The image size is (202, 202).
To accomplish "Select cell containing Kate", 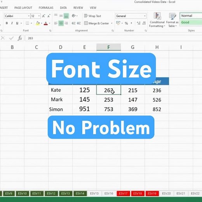I will click(61, 90).
